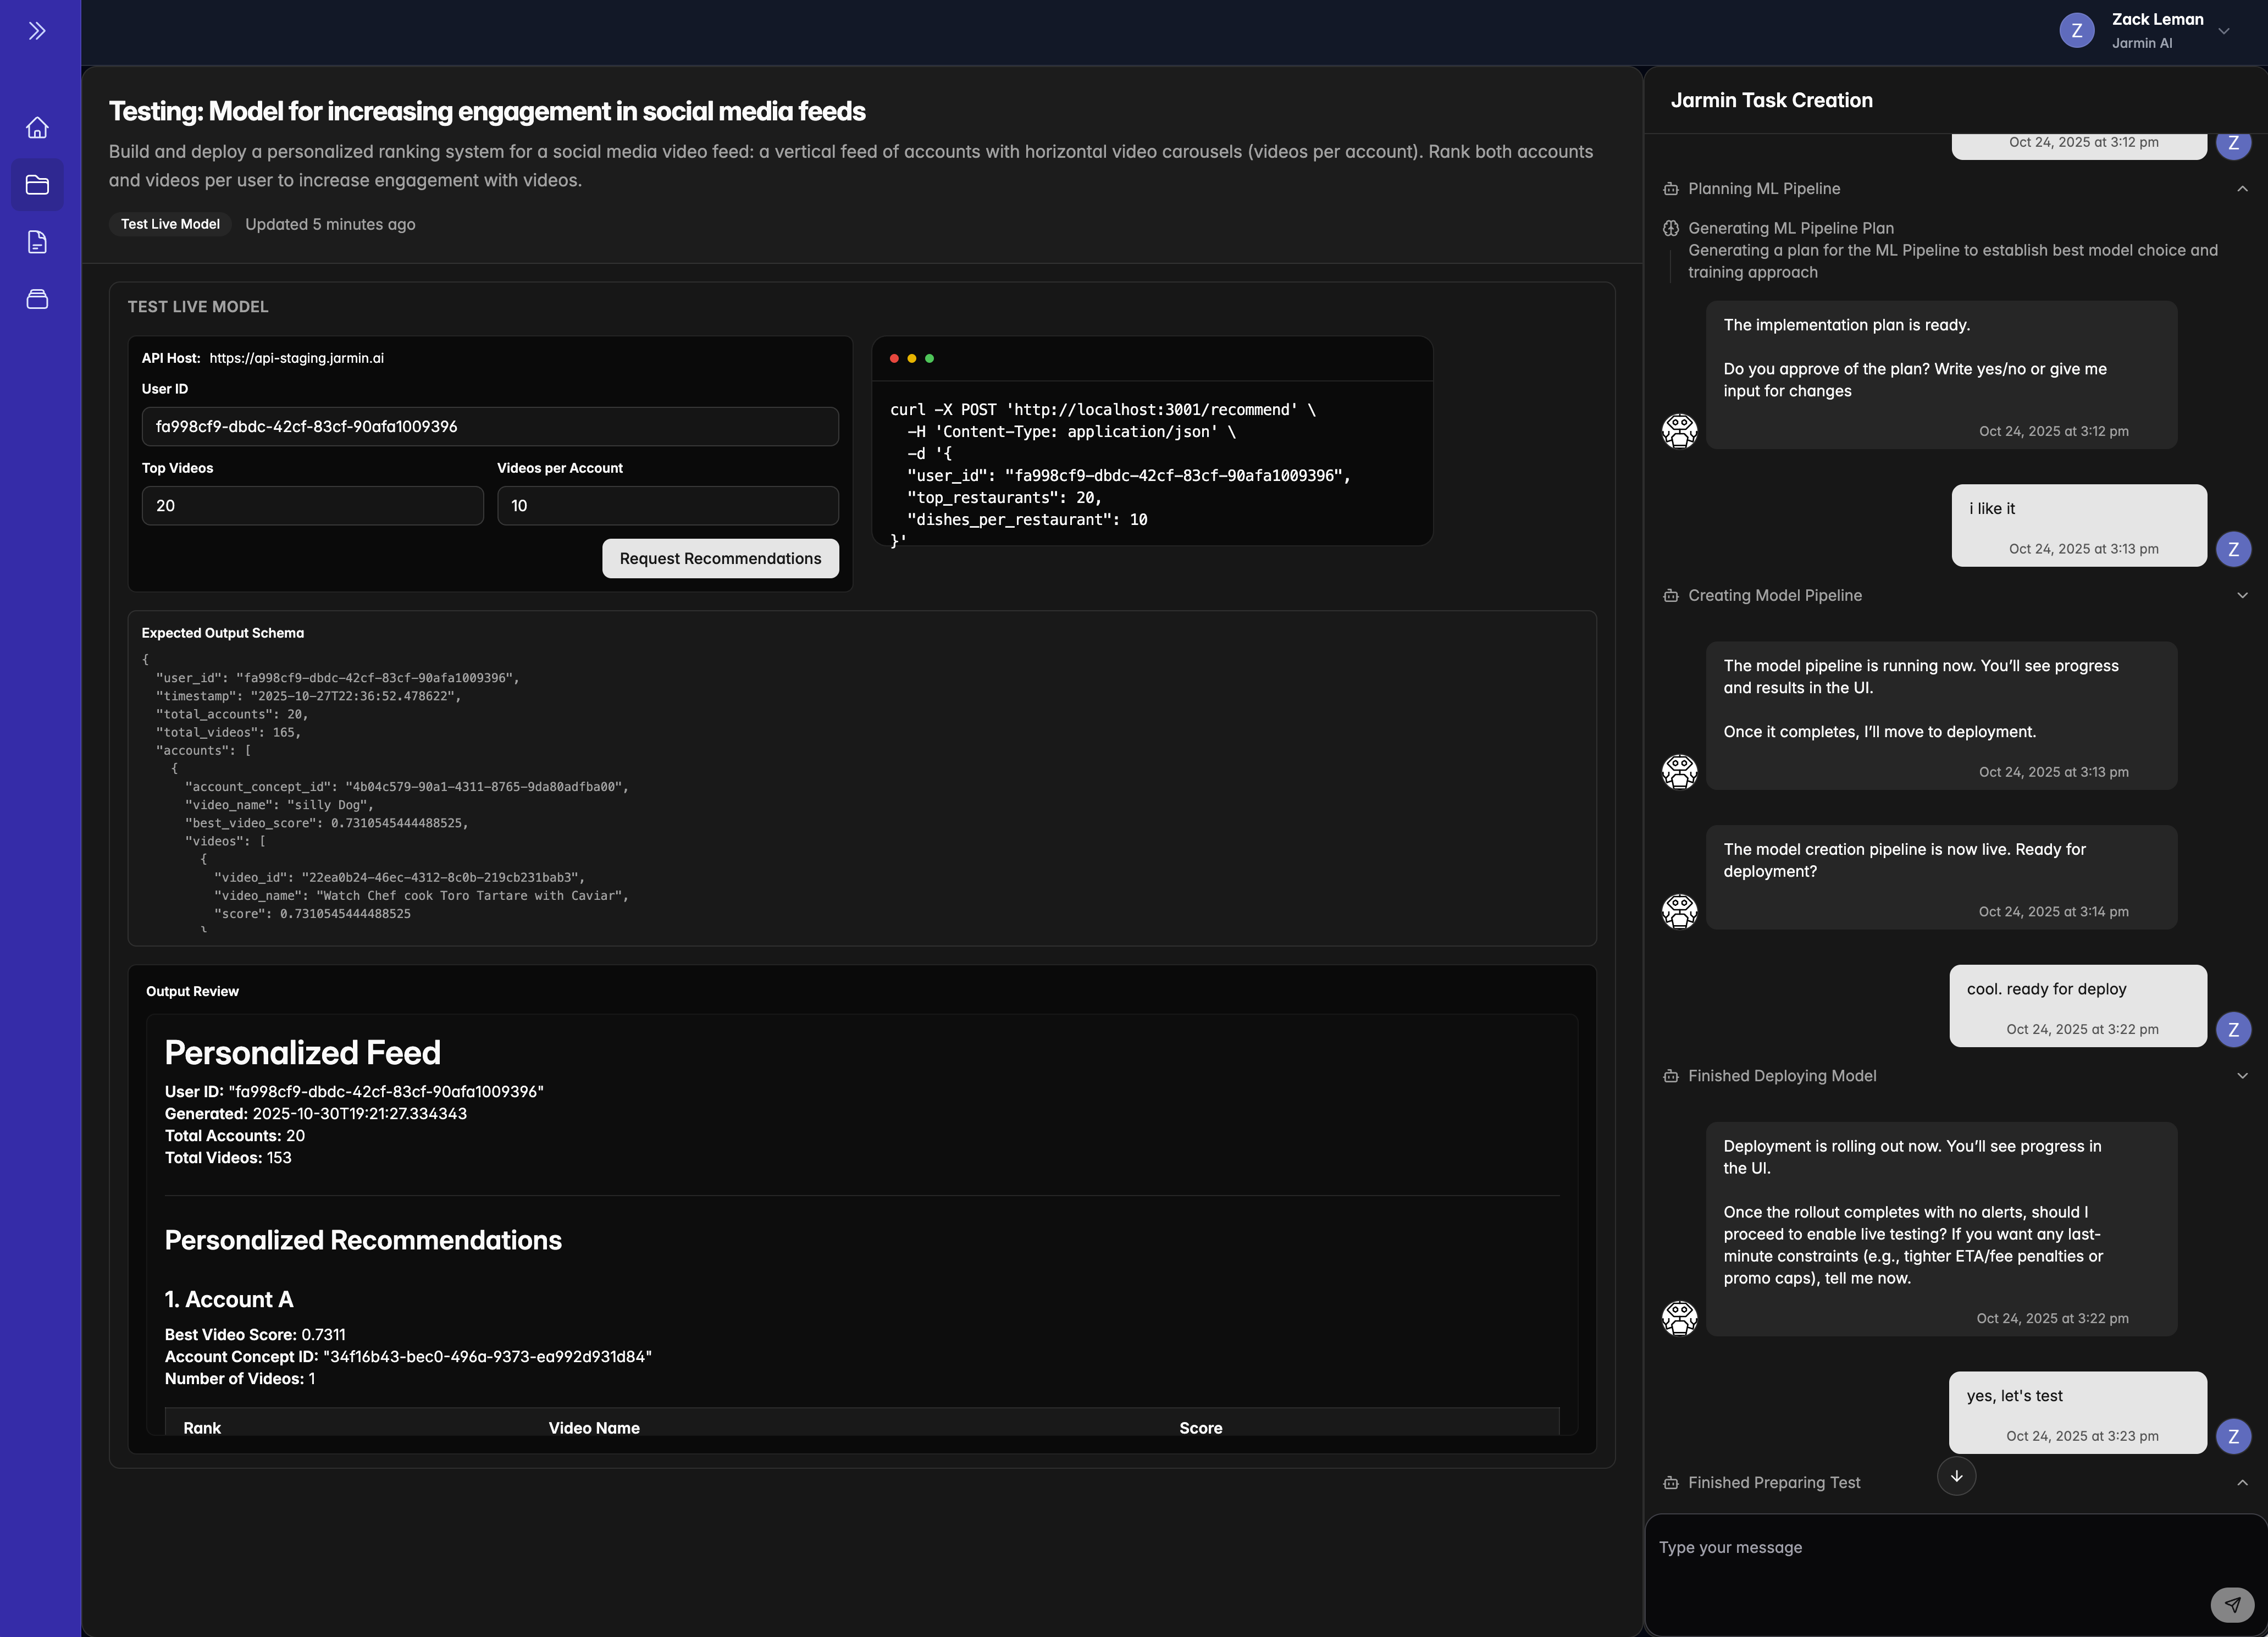Click the scroll-to-bottom arrow in chat
Image resolution: width=2268 pixels, height=1637 pixels.
(1956, 1476)
